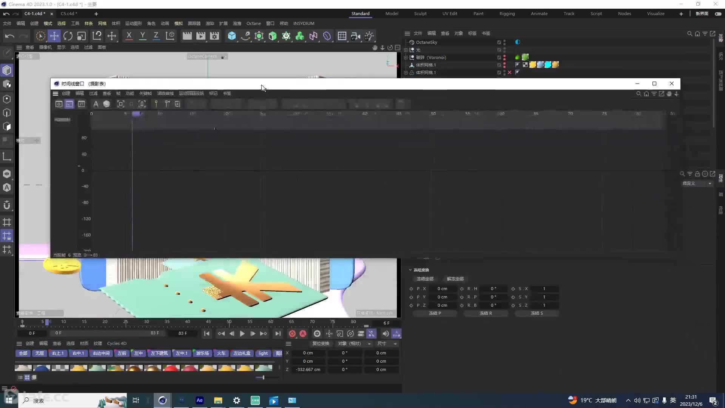Click the 游乐场 layer filter button
725x408 pixels.
click(202, 353)
